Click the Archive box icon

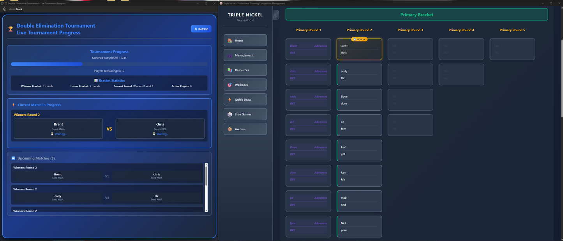pyautogui.click(x=230, y=129)
